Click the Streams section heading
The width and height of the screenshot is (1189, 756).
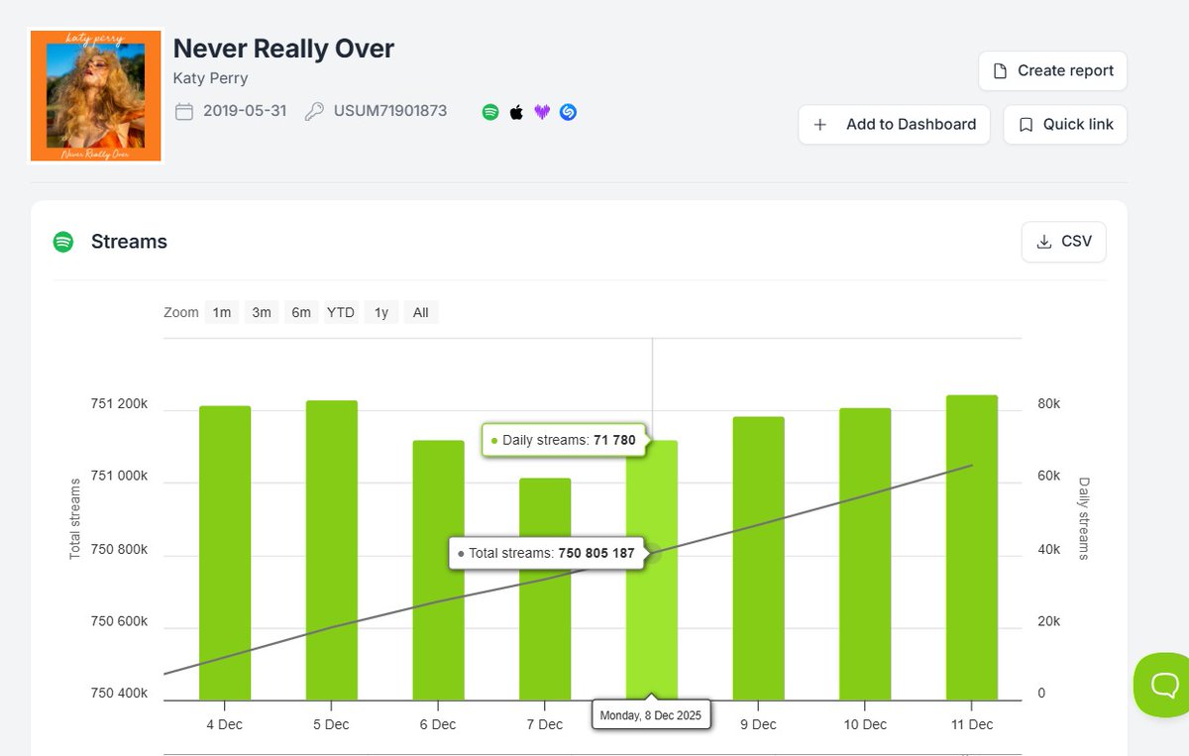(x=129, y=242)
